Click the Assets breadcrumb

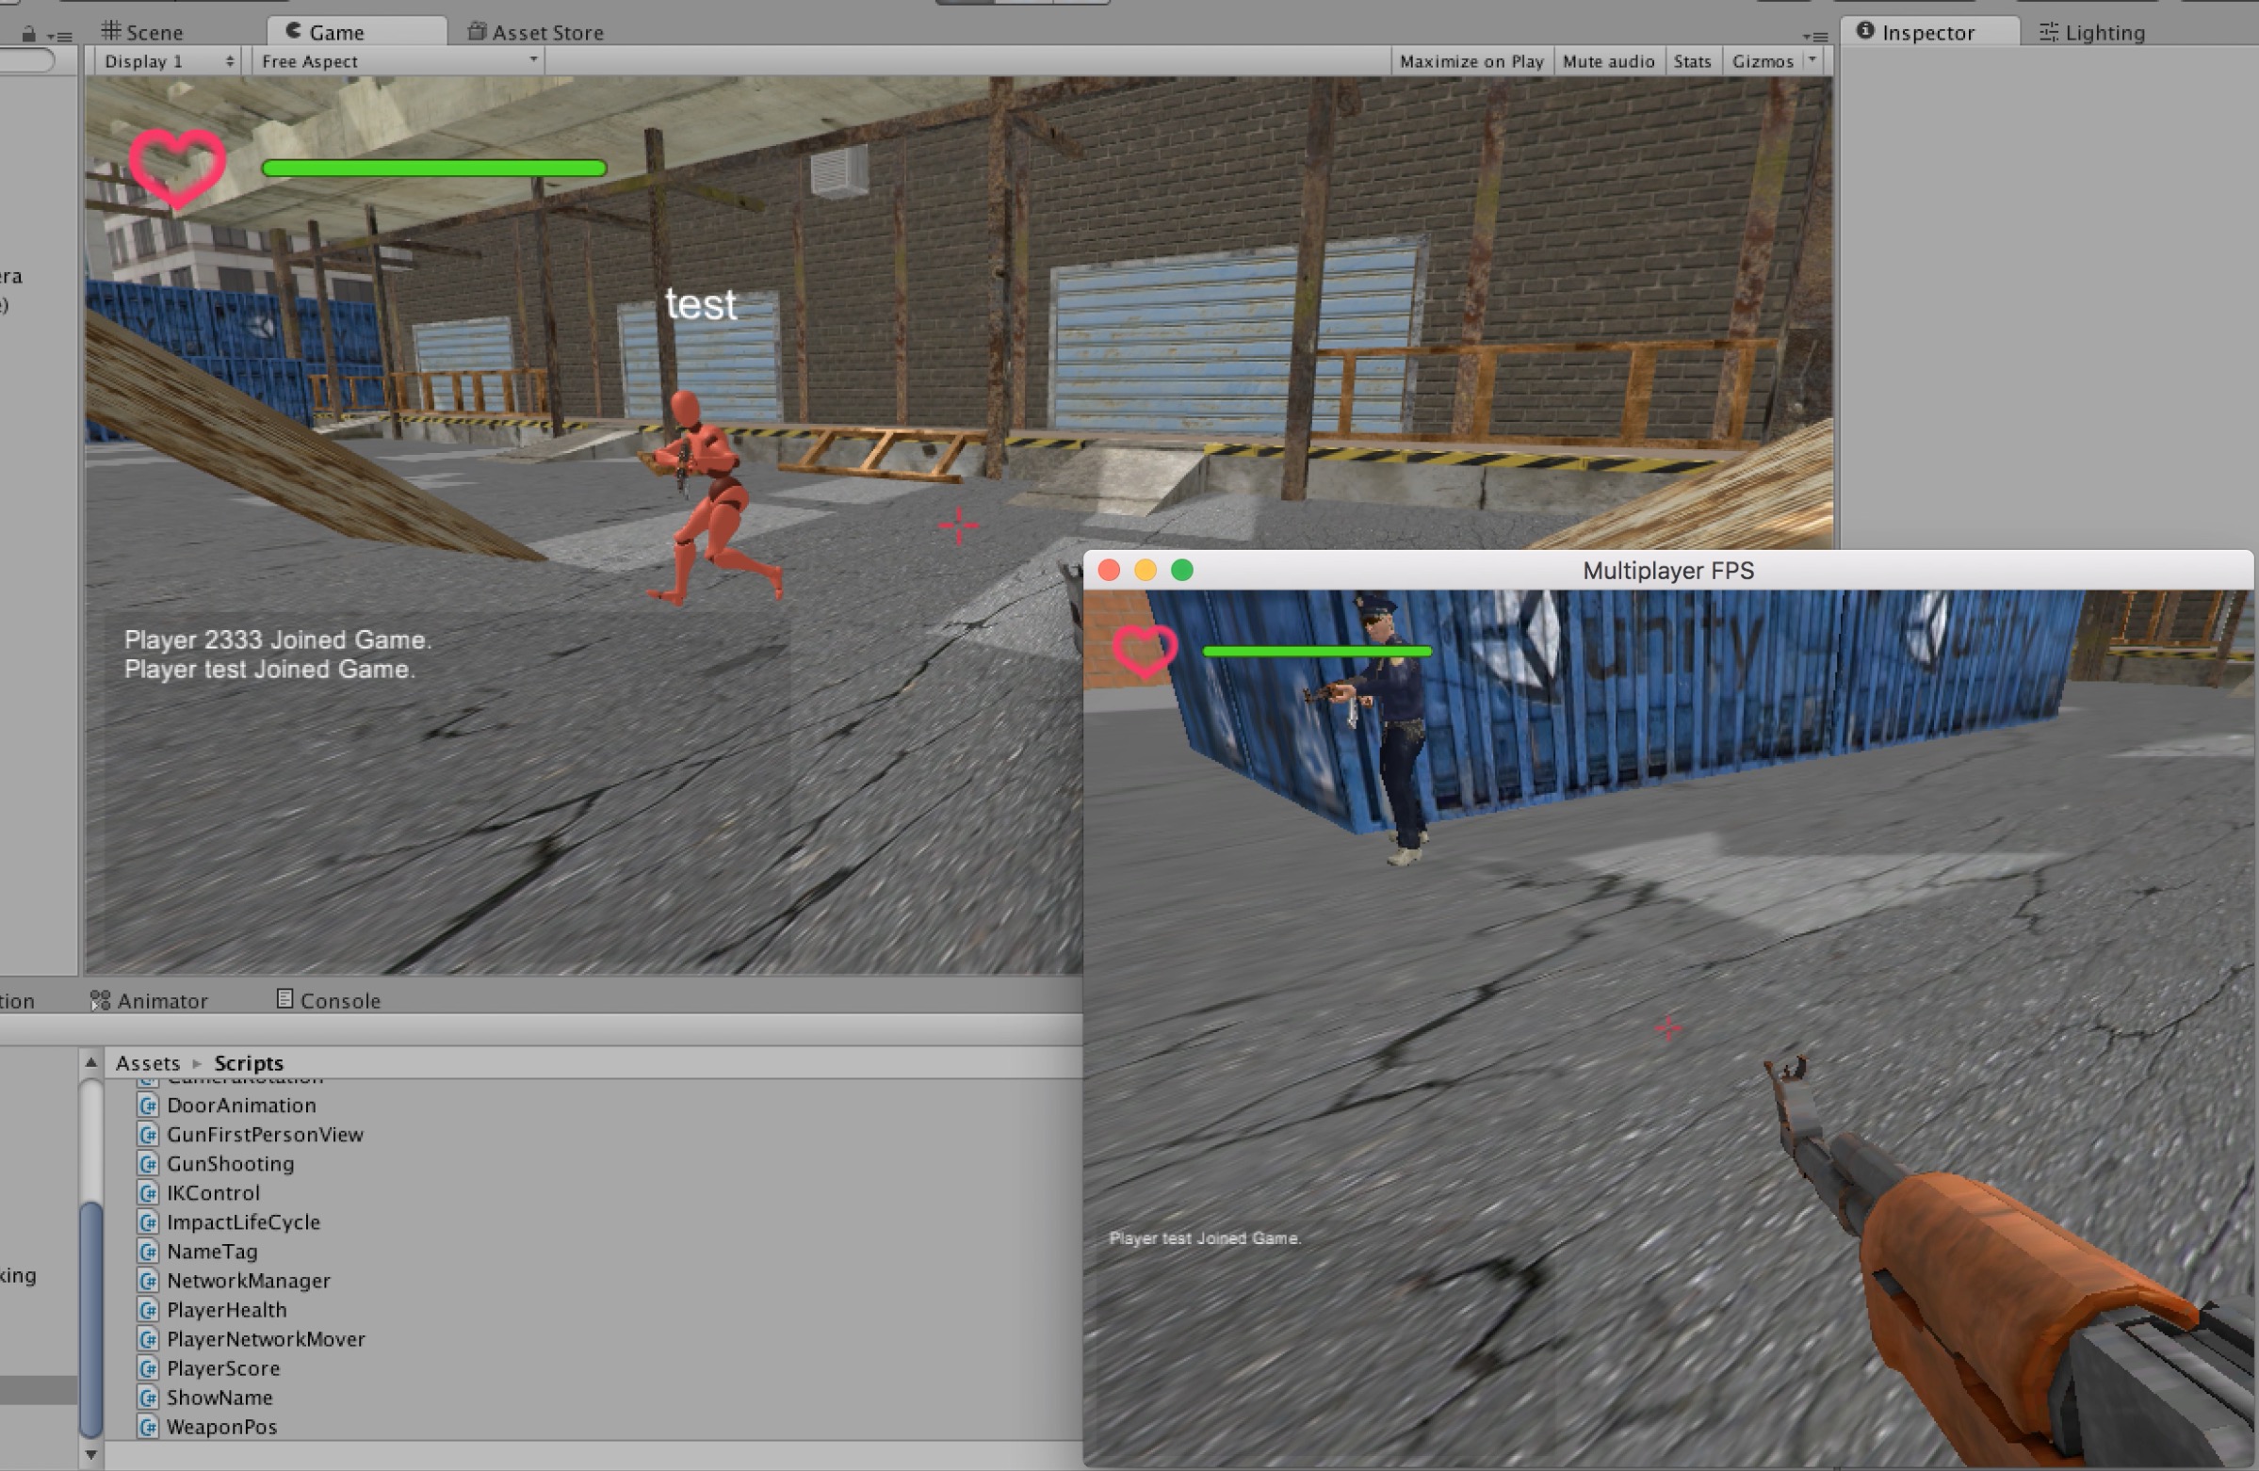click(147, 1063)
